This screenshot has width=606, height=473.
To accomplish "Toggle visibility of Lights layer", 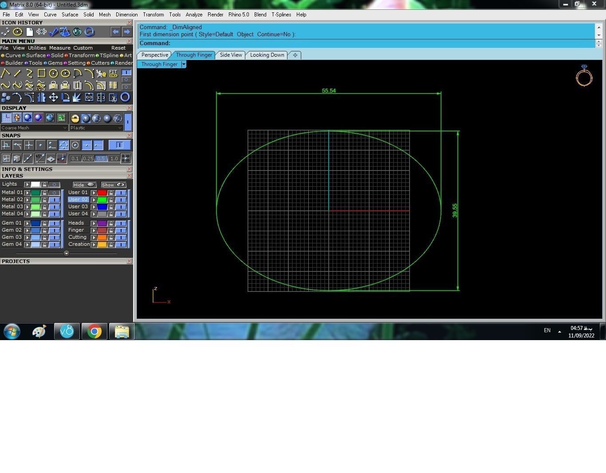I will (x=54, y=185).
